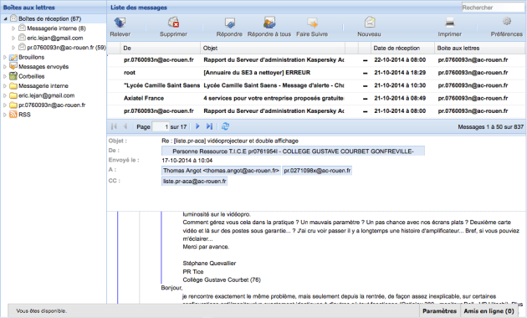Click the page number field
Viewport: 527px width, 318px height.
[x=161, y=126]
